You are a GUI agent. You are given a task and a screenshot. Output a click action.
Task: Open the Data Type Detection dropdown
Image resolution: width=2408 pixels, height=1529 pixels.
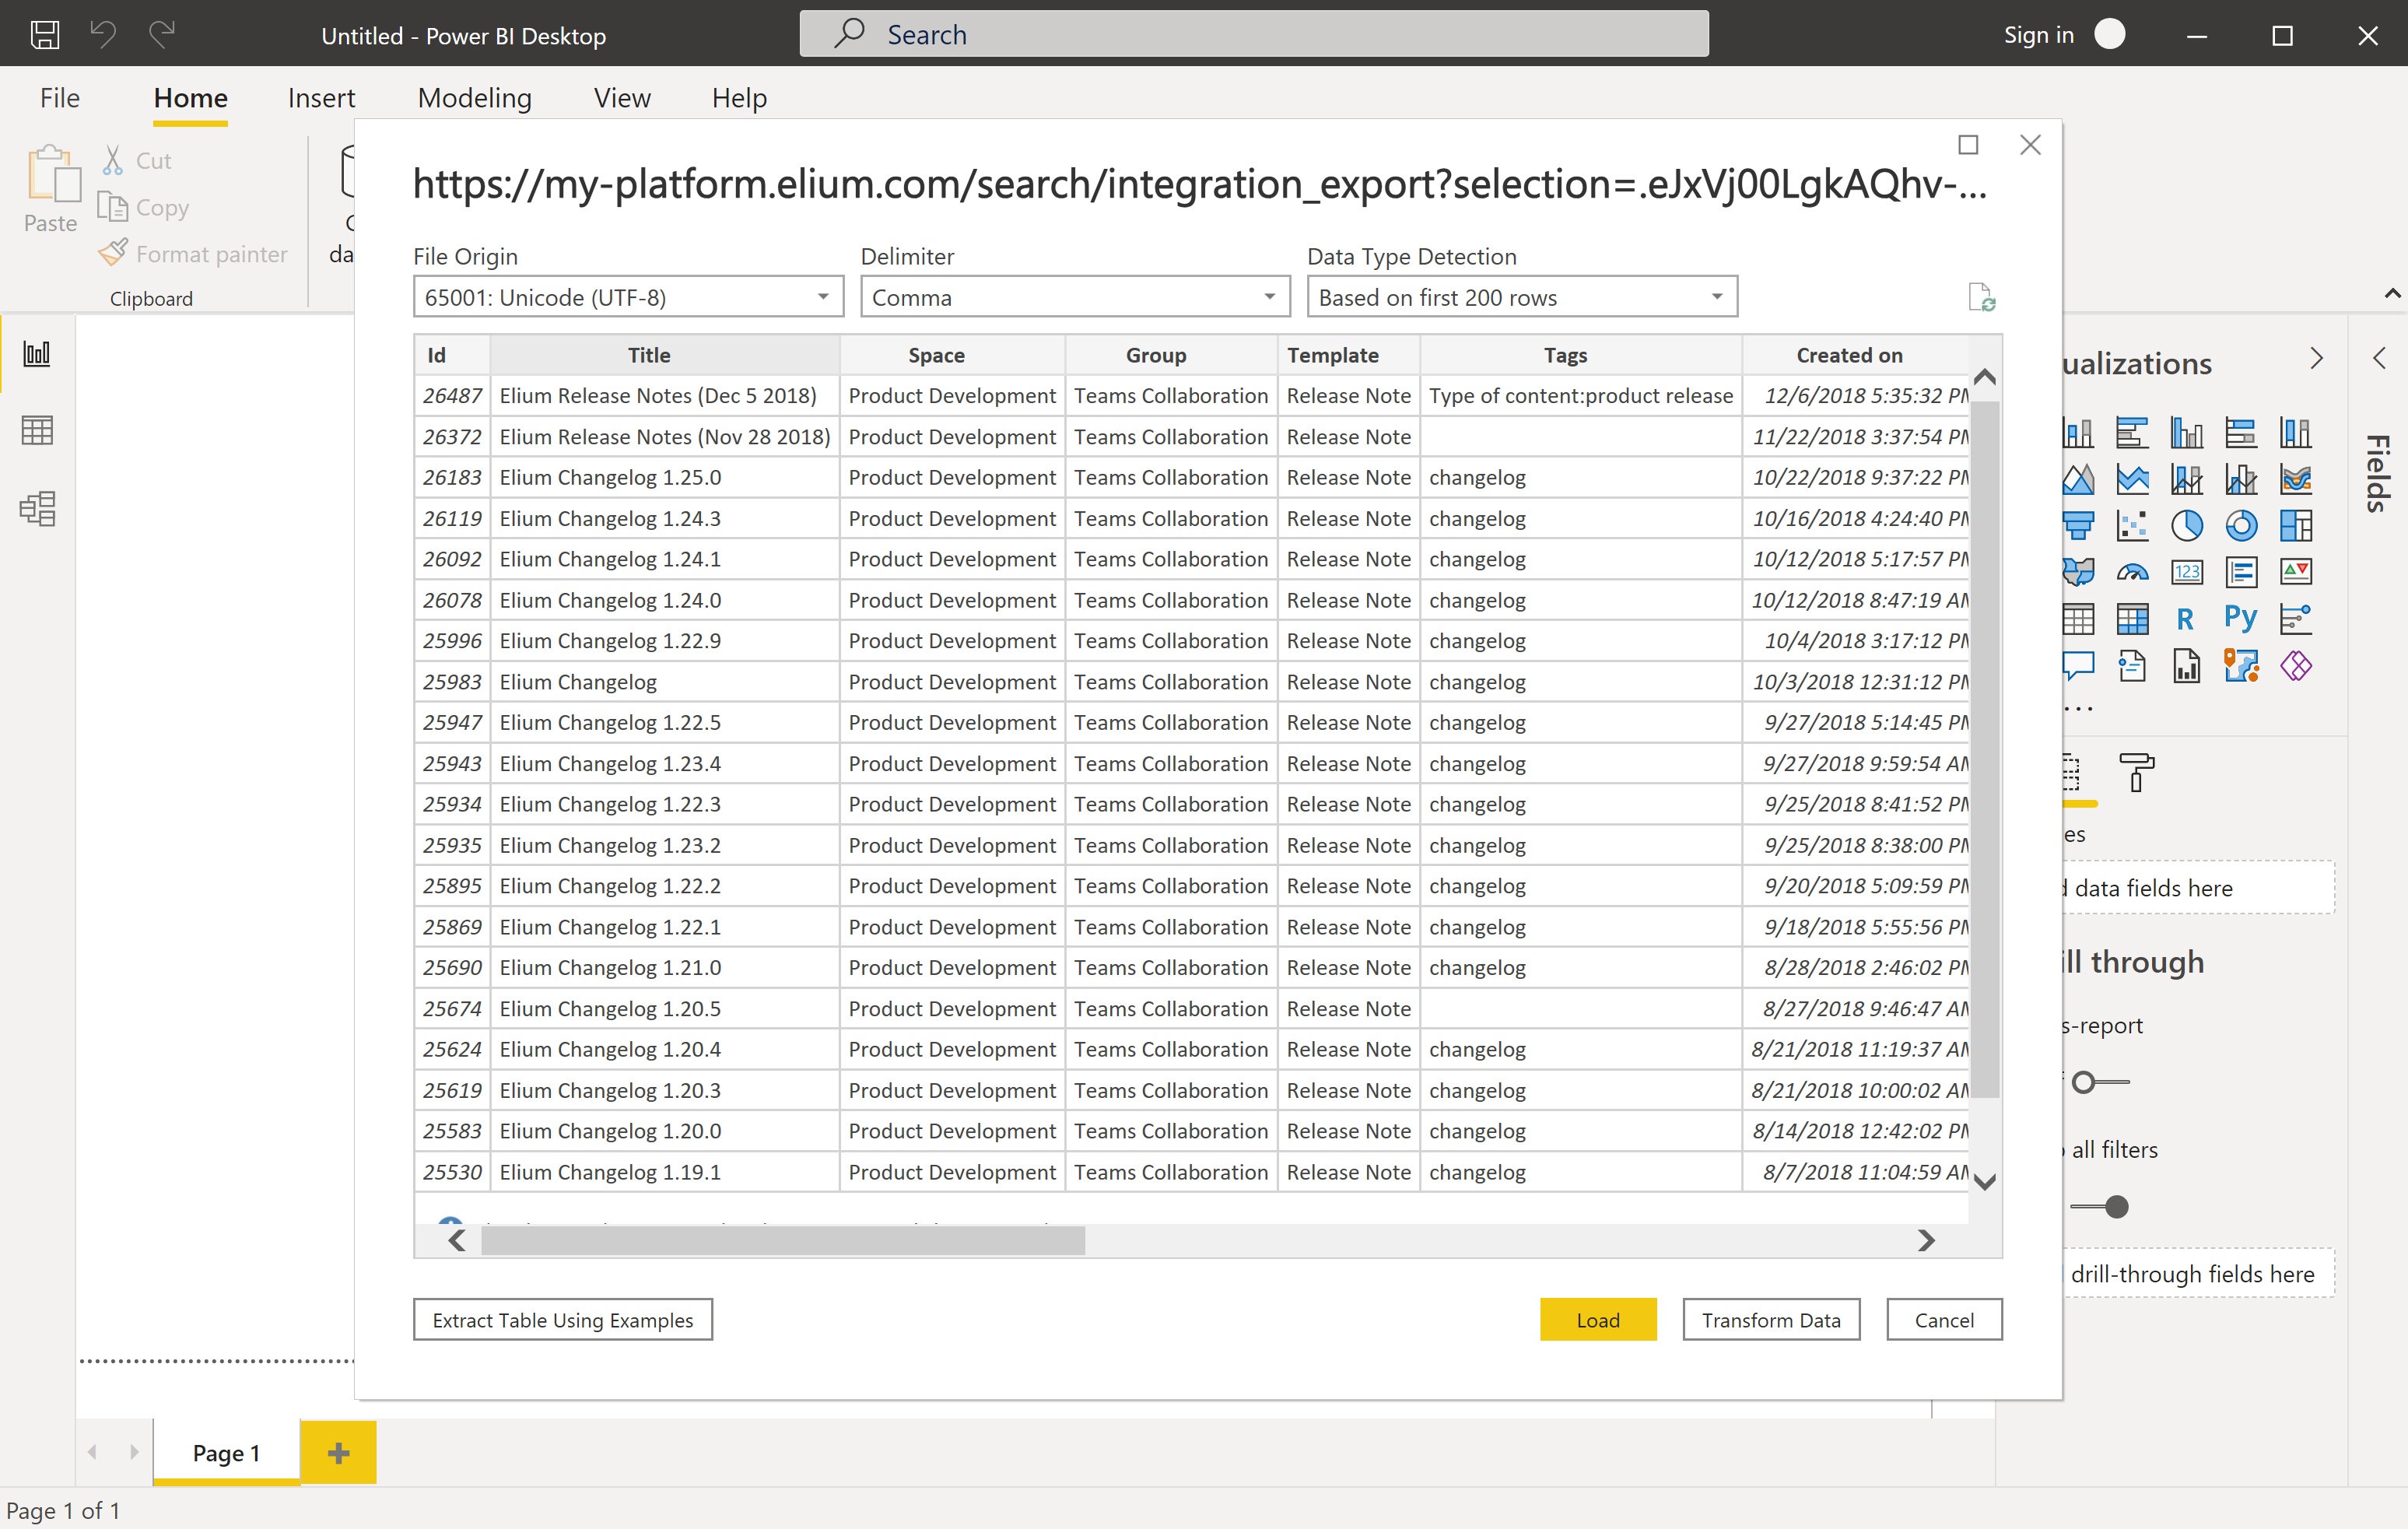(x=1522, y=297)
